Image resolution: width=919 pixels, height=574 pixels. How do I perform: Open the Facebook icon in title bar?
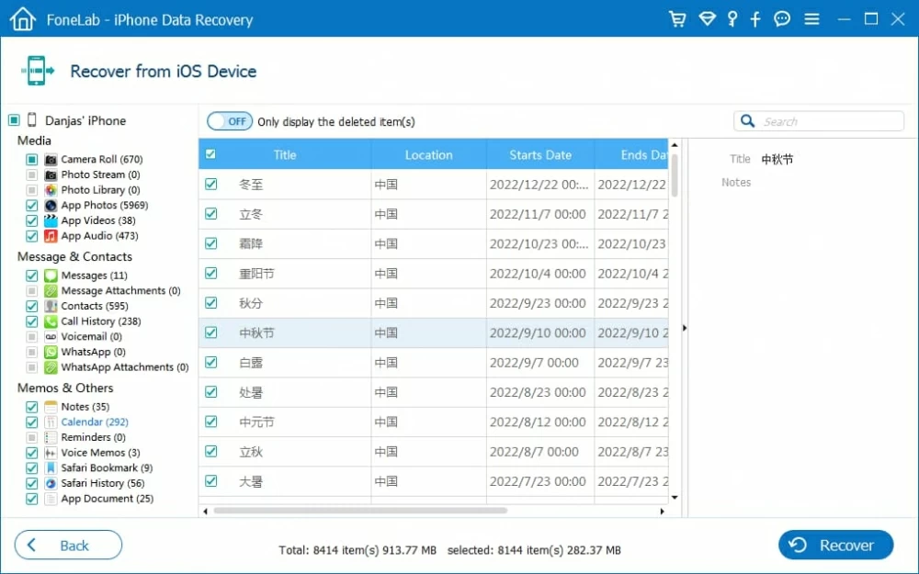755,19
